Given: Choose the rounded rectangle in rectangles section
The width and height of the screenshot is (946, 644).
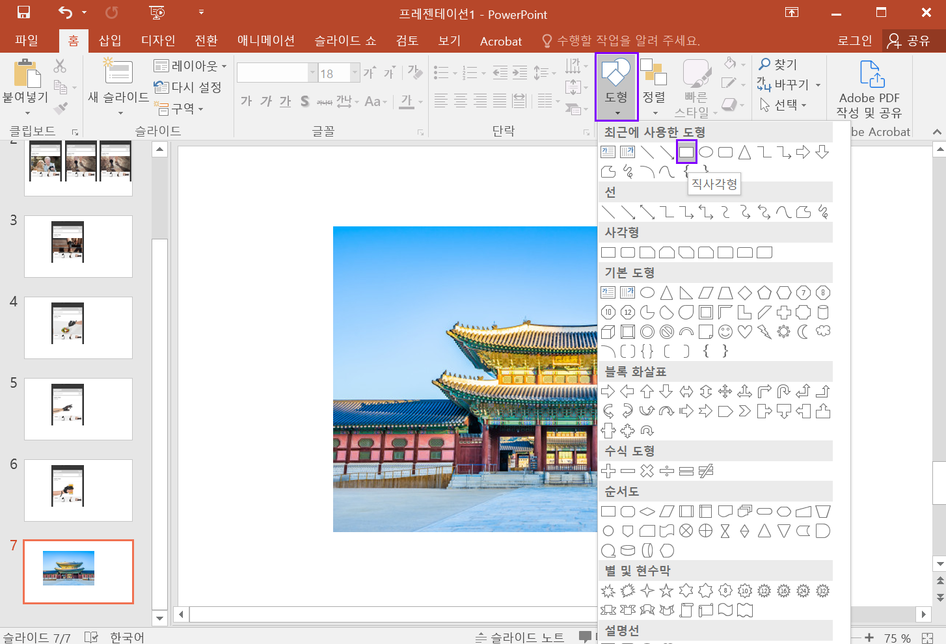Looking at the screenshot, I should tap(628, 252).
